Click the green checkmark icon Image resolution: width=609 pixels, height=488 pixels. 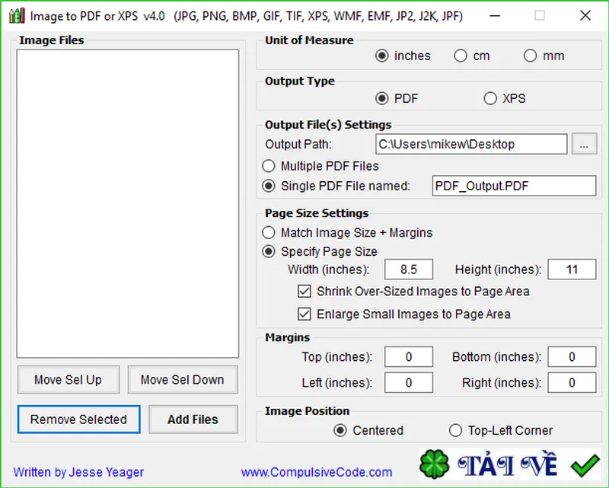(585, 466)
